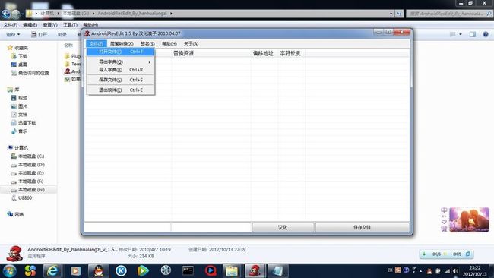Image resolution: width=494 pixels, height=278 pixels.
Task: Select 下载 under favorites
Action: [22, 56]
